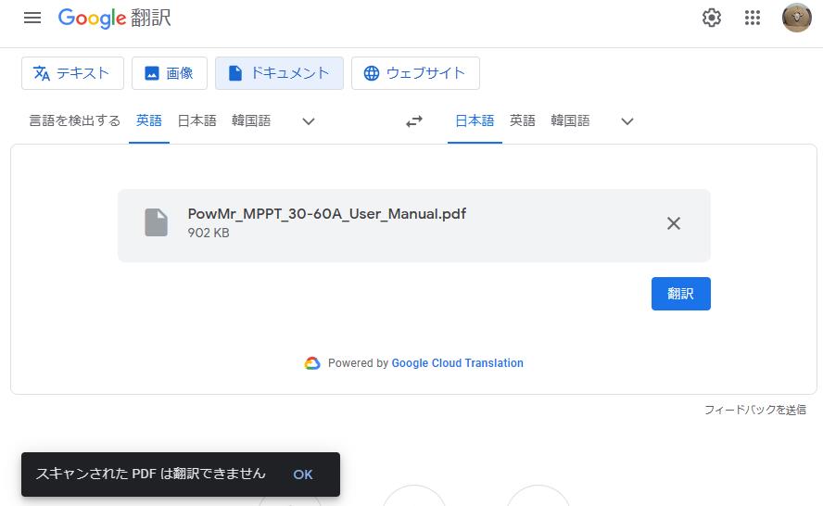Choose 言語を検出する as source language

click(x=74, y=120)
